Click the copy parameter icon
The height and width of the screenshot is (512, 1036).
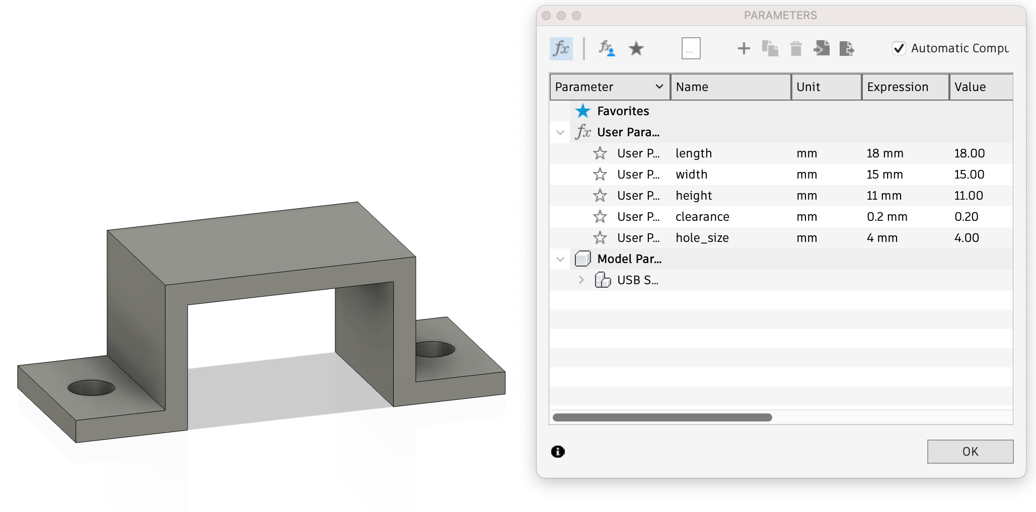click(770, 49)
